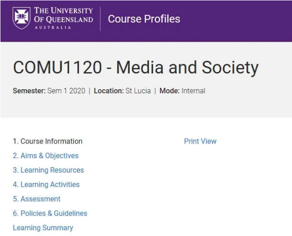Click the UQ shield crest logo
The height and width of the screenshot is (236, 292).
coord(21,18)
